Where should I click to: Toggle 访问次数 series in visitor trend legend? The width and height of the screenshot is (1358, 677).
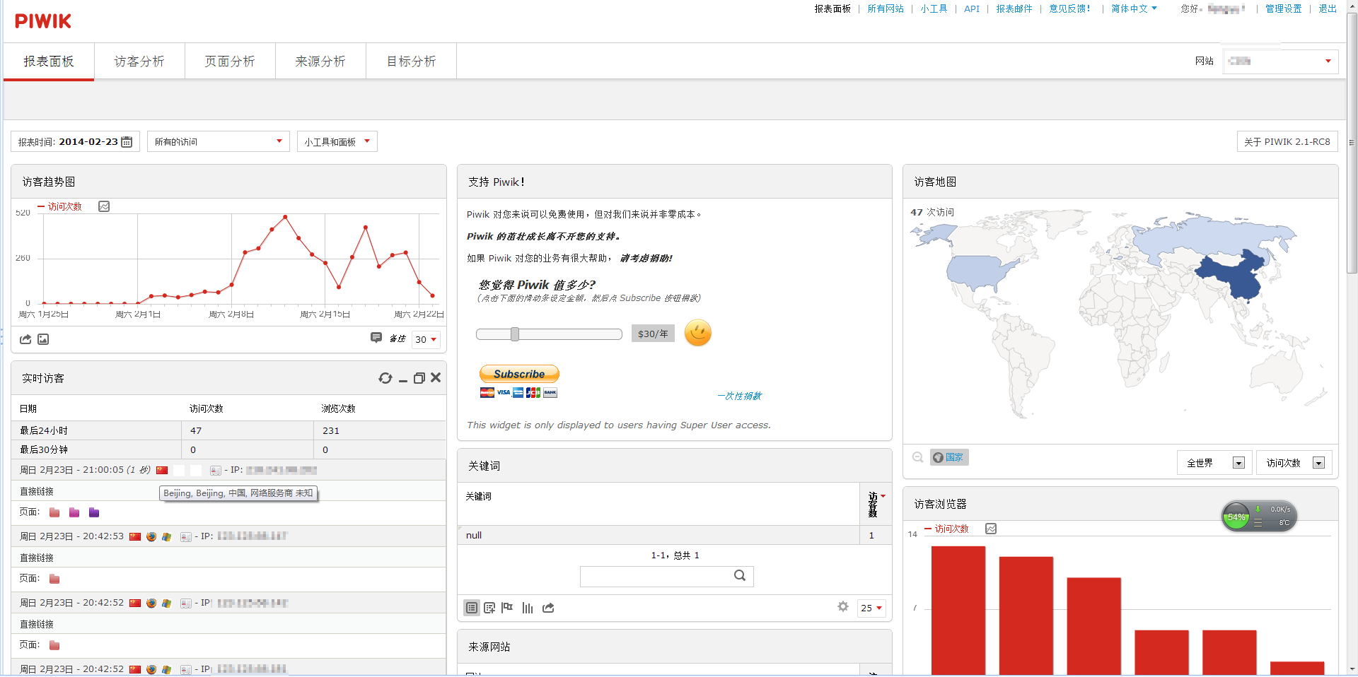59,206
